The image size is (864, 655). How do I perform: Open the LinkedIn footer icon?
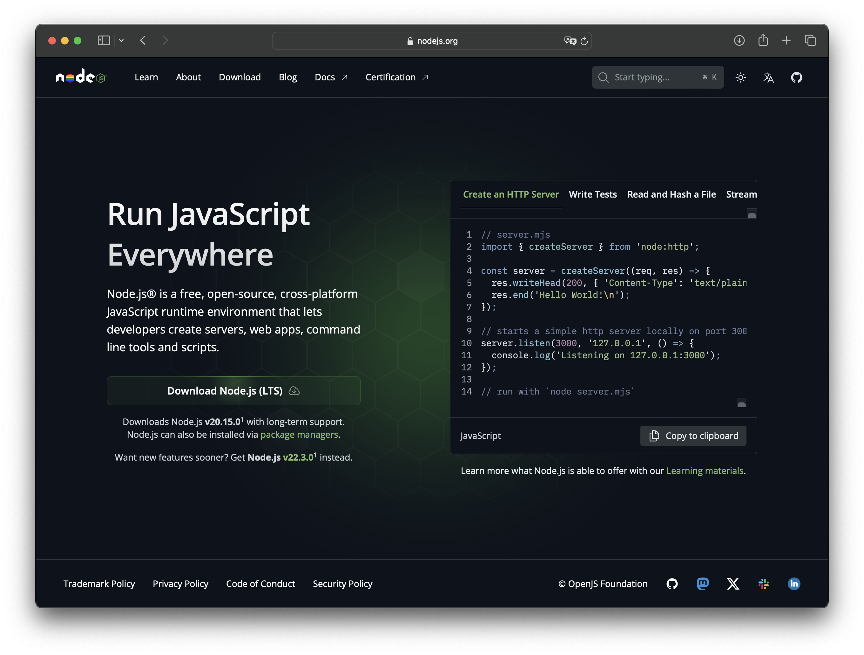794,584
